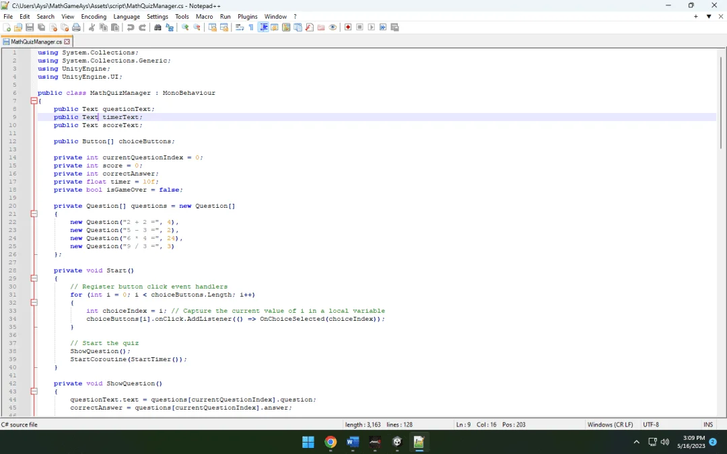Screen dimensions: 727x454
Task: Open the Edit menu
Action: tap(25, 16)
